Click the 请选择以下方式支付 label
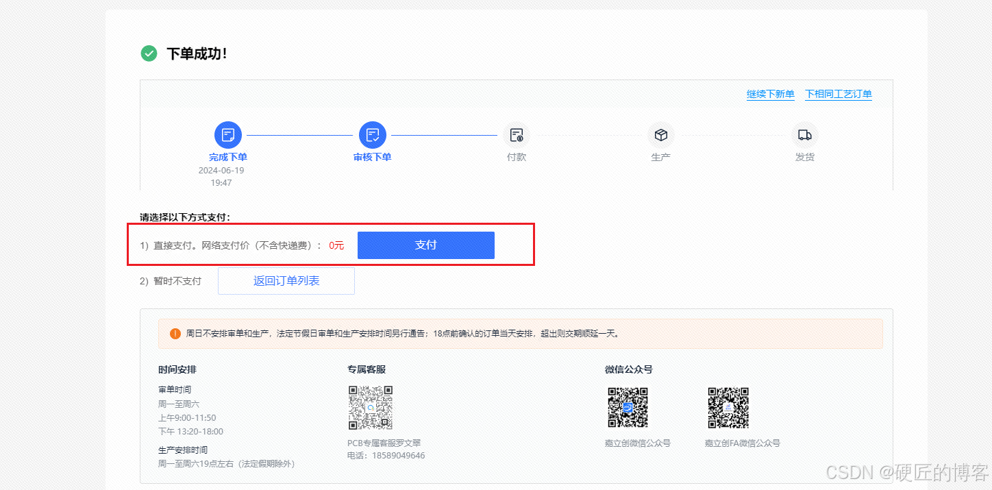The width and height of the screenshot is (992, 490). tap(186, 217)
